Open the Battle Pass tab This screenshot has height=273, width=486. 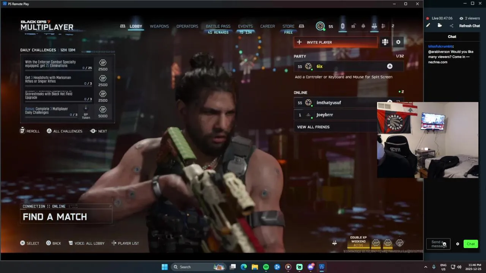(218, 26)
